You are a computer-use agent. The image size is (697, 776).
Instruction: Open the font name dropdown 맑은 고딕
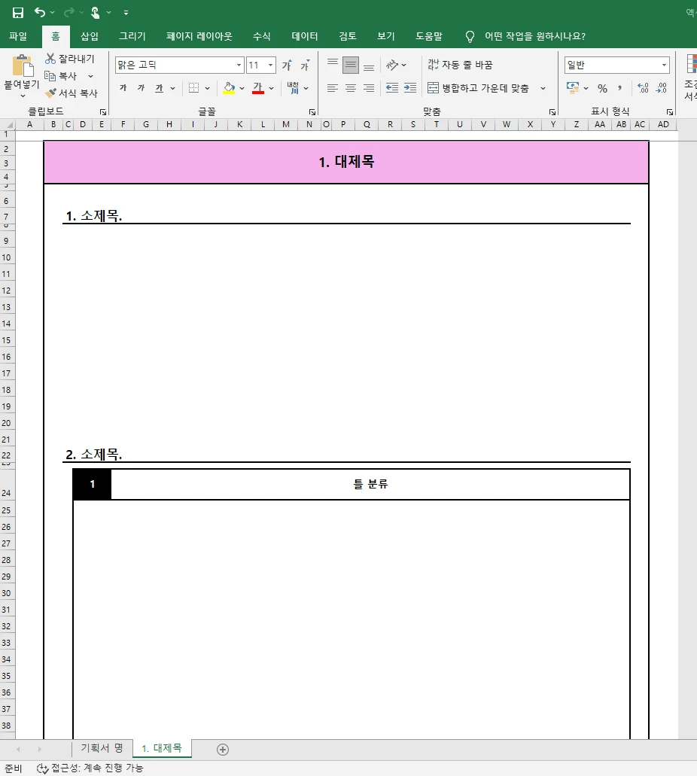(239, 65)
